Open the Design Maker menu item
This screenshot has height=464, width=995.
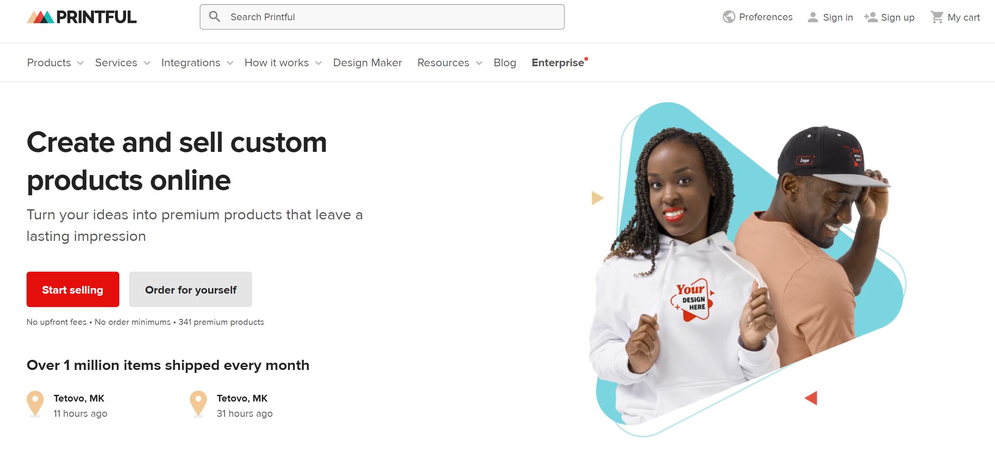click(x=367, y=63)
